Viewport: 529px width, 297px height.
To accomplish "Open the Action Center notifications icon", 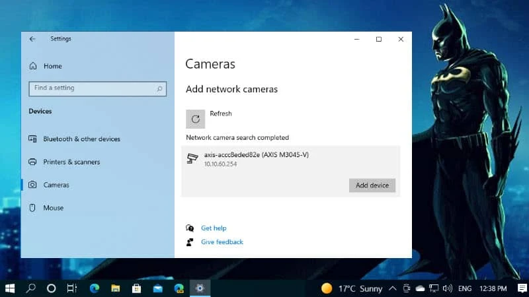I will pos(522,288).
